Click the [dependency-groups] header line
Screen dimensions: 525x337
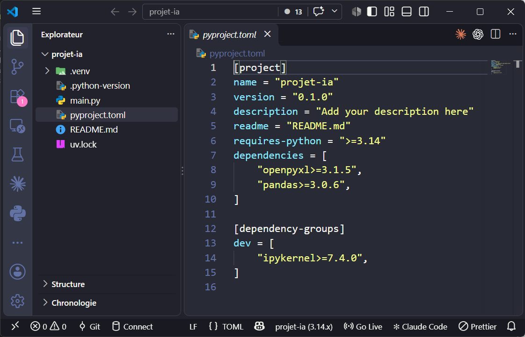[x=289, y=229]
